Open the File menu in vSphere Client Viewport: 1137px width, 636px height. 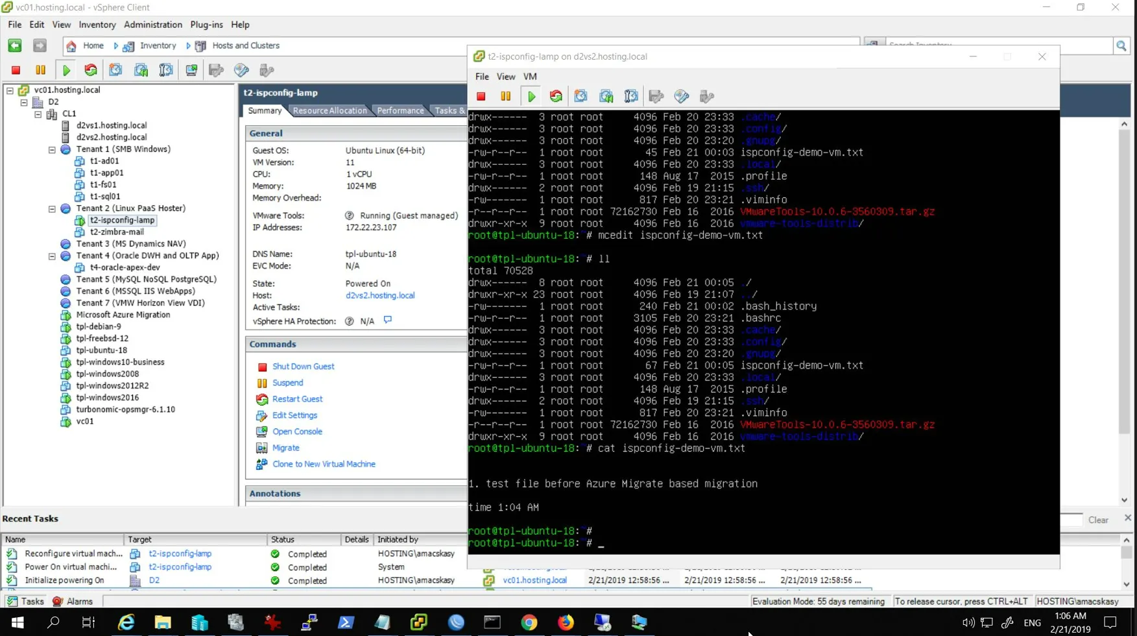(14, 25)
